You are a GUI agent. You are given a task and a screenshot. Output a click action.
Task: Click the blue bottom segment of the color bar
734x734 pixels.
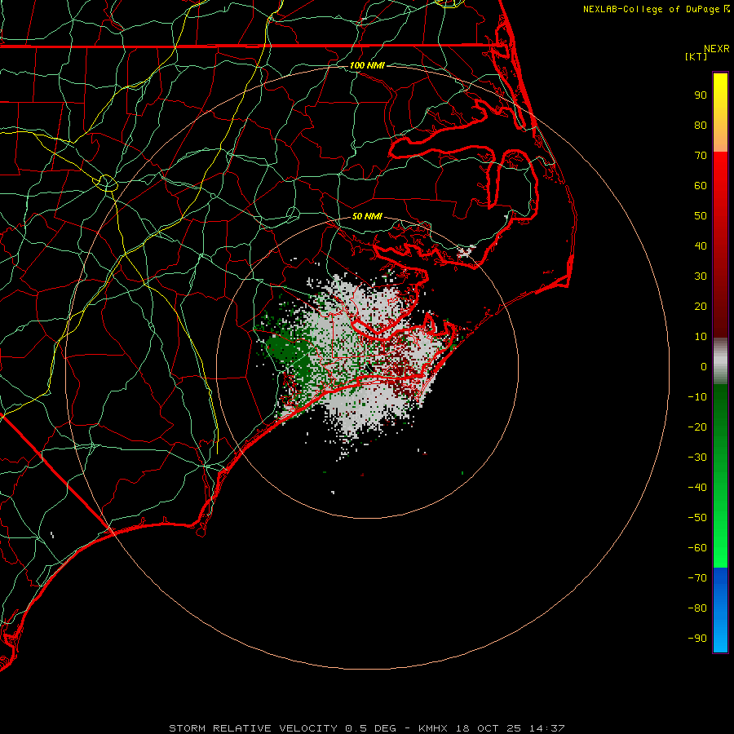click(720, 610)
